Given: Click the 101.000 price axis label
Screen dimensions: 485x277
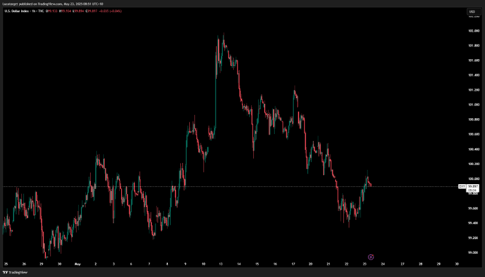Looking at the screenshot, I should click(x=473, y=105).
